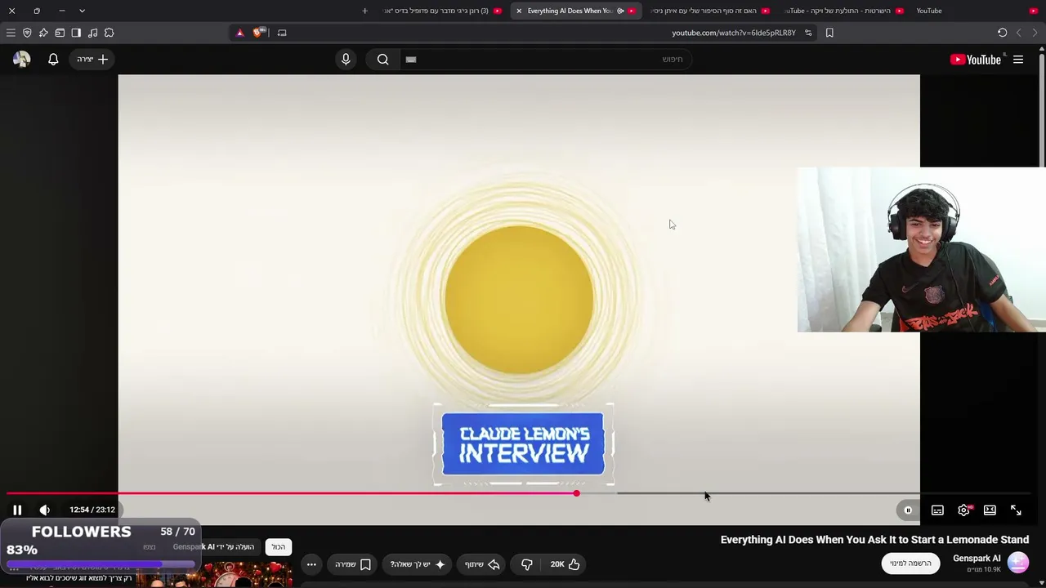Open the Genspark AI channel avatar

point(1017,563)
